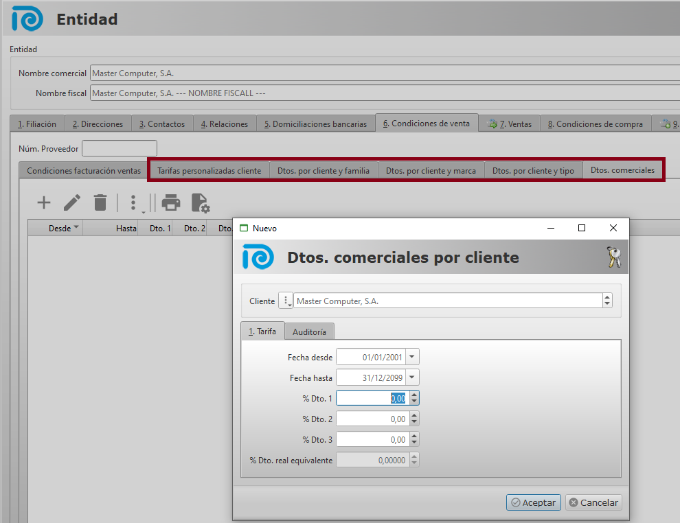The width and height of the screenshot is (680, 523).
Task: Click the keys icon in dialog header
Action: (x=613, y=257)
